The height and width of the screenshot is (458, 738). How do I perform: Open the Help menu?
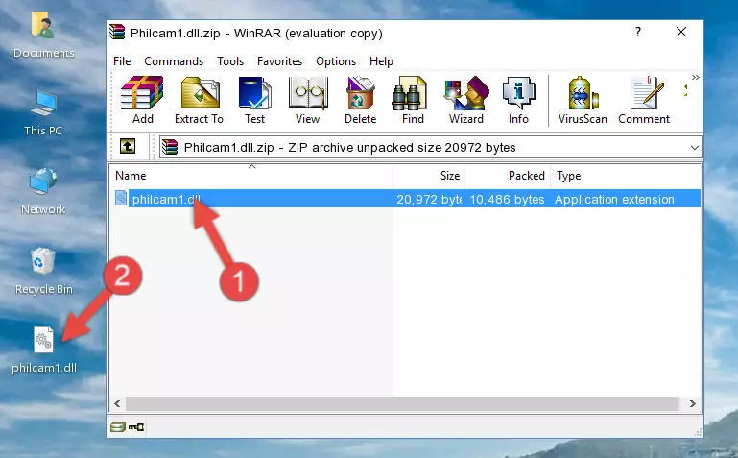(x=381, y=61)
